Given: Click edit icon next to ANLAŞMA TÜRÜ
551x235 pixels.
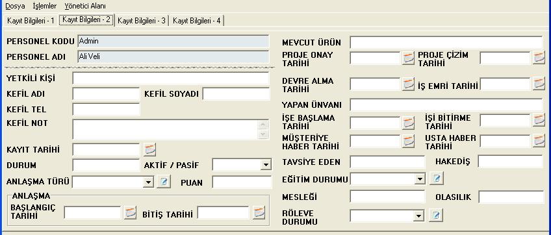Looking at the screenshot, I should (x=164, y=182).
